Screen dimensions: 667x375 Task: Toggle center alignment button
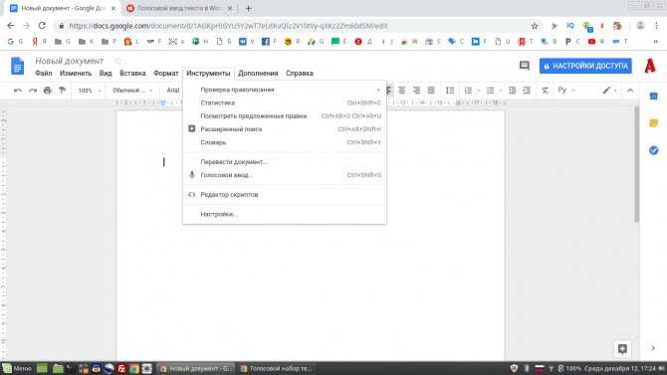[x=401, y=91]
